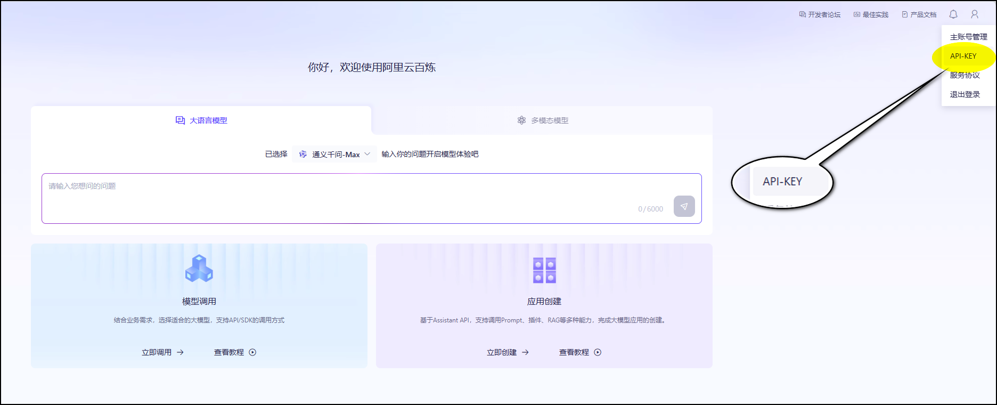
Task: Click the 应用创建 description about Assistant API
Action: point(544,320)
